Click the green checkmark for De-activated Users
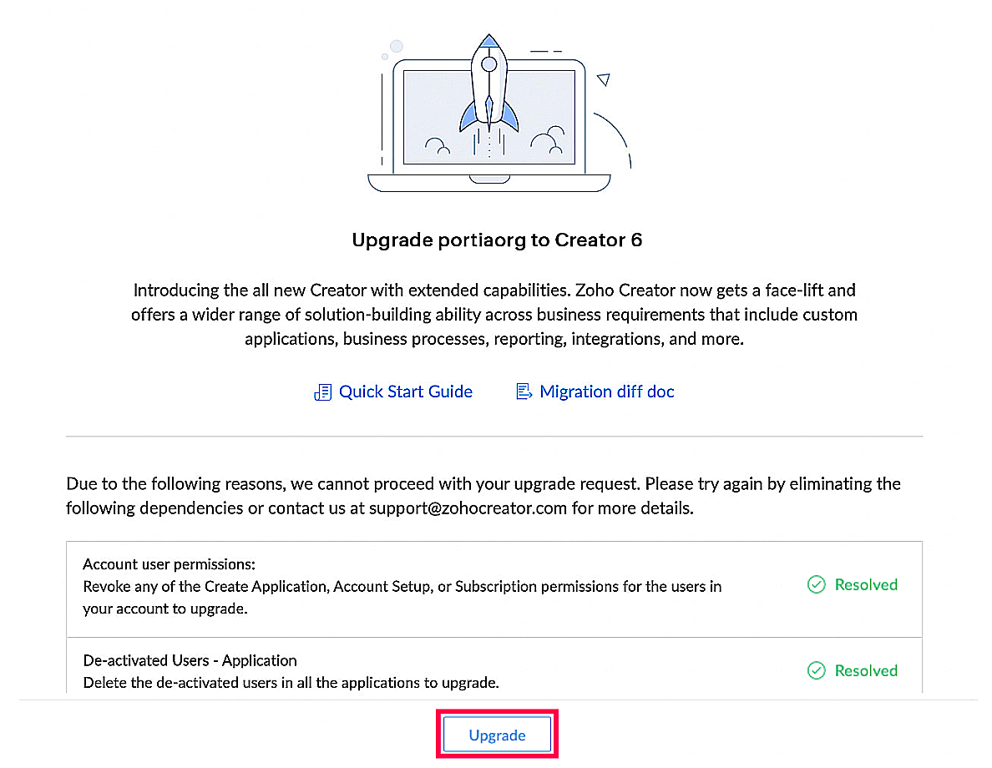992x768 pixels. 816,670
